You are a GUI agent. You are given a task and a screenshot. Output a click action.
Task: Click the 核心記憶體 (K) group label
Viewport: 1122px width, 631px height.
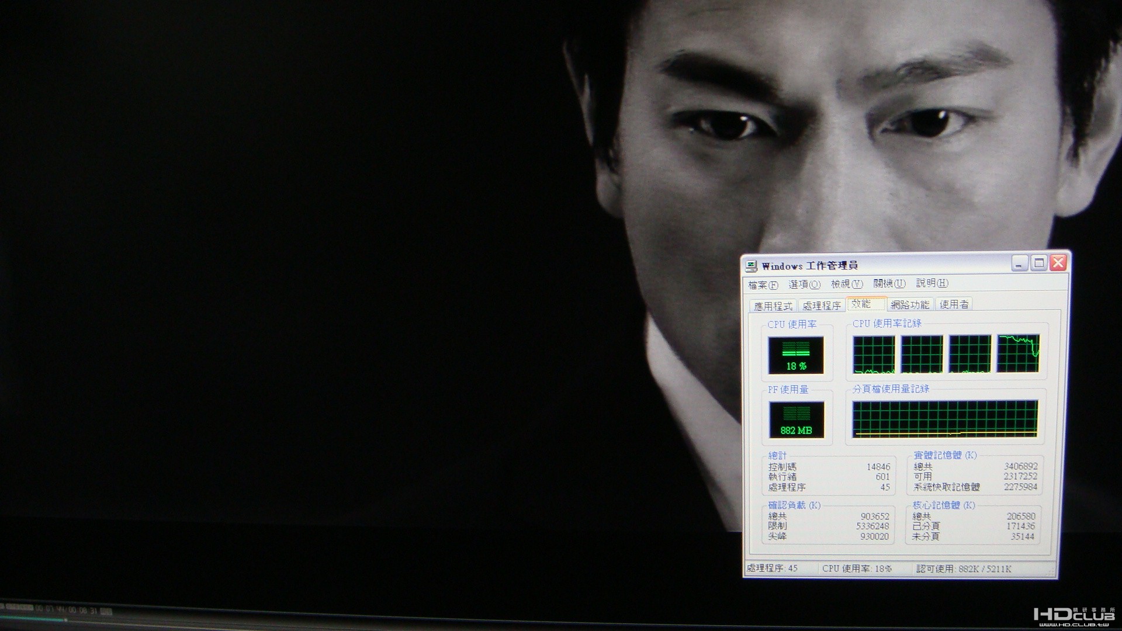[x=944, y=505]
